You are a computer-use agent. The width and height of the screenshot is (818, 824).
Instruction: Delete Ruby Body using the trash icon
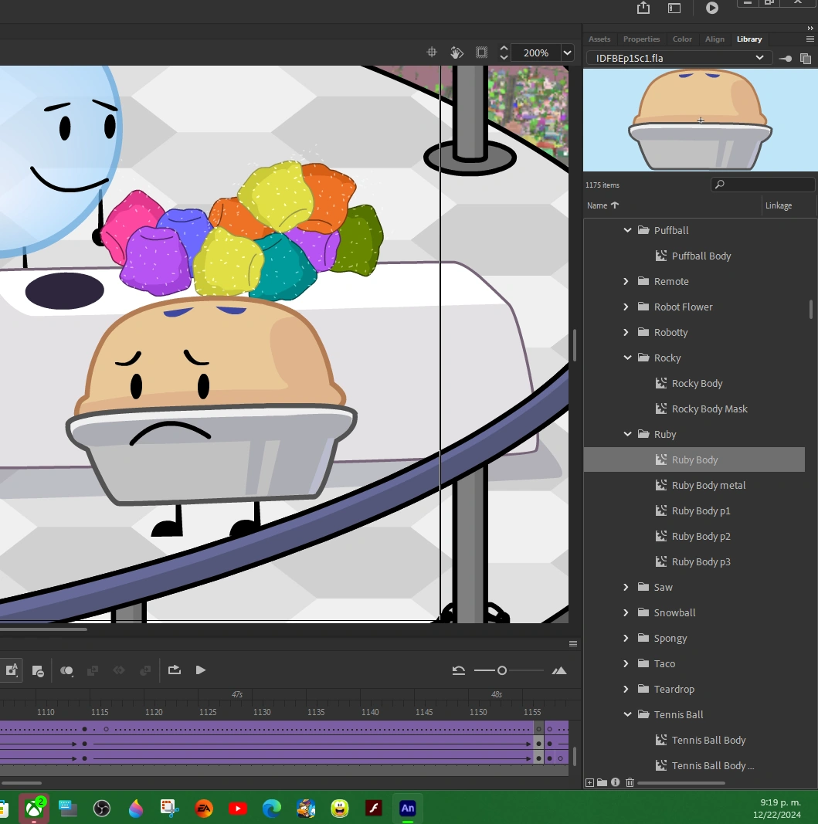629,782
